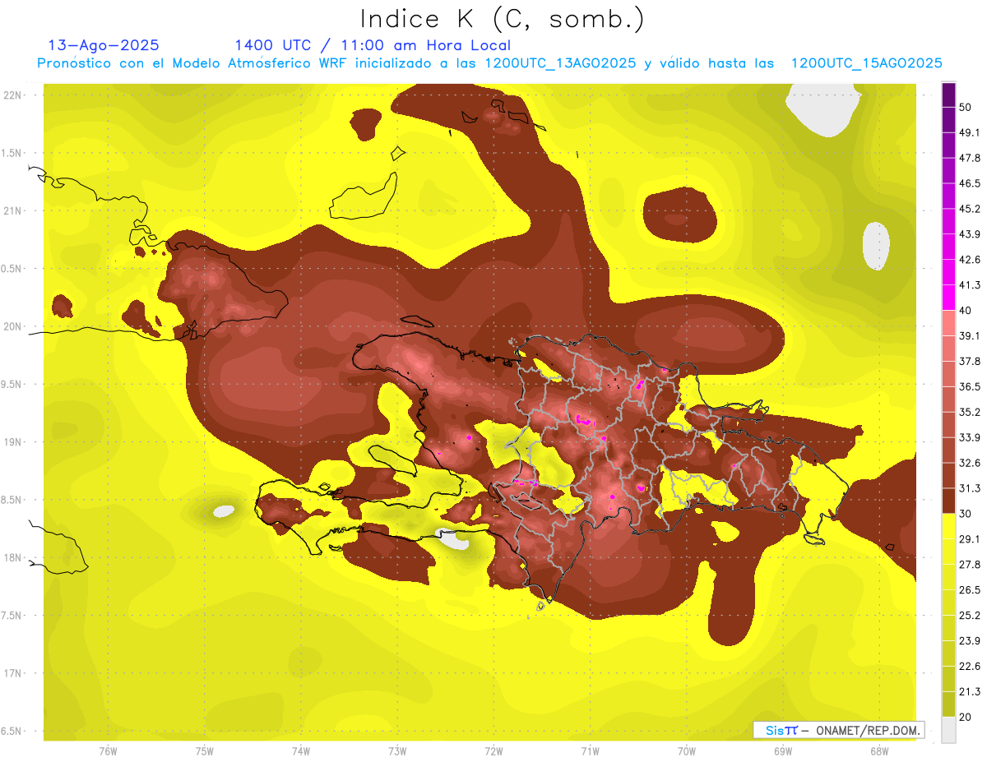Click the legend value '31.3'

pos(970,488)
